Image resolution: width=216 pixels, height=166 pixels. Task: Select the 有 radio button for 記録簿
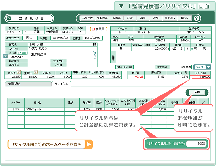(x=192, y=49)
